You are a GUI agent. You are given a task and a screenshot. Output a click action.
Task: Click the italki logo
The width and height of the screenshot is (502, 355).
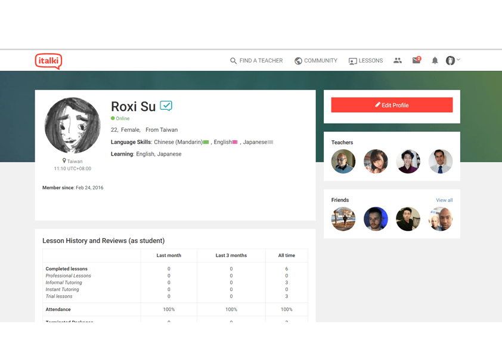click(48, 61)
